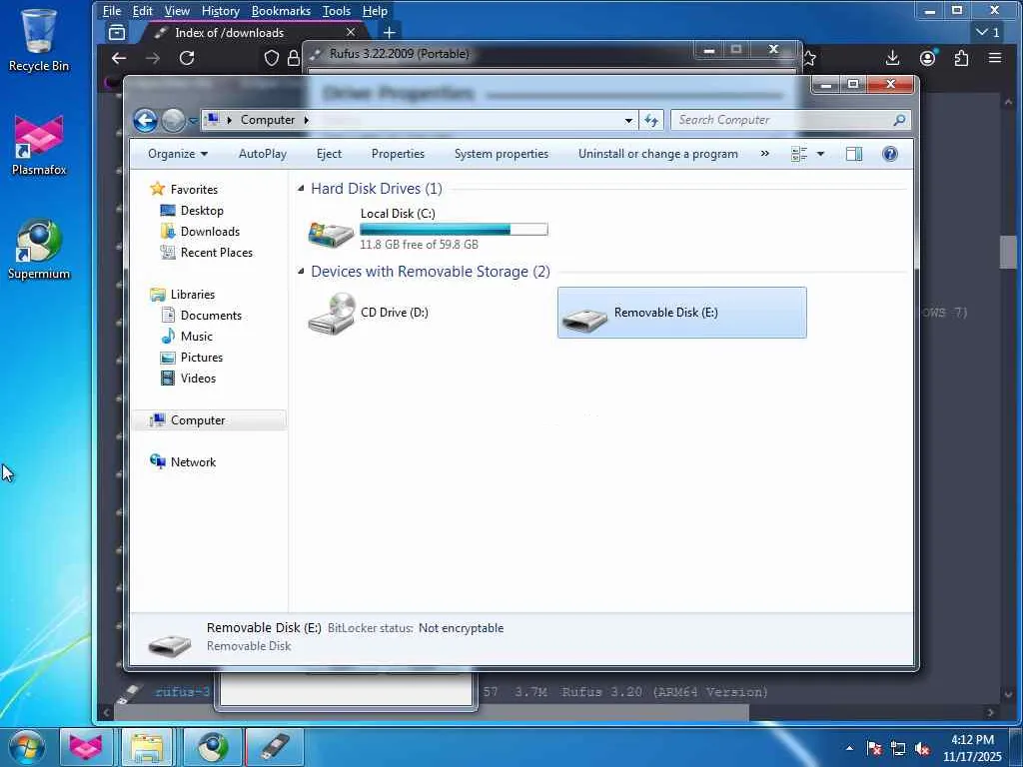This screenshot has height=767, width=1023.
Task: Click browser back arrow in Plasmafox window
Action: [119, 58]
